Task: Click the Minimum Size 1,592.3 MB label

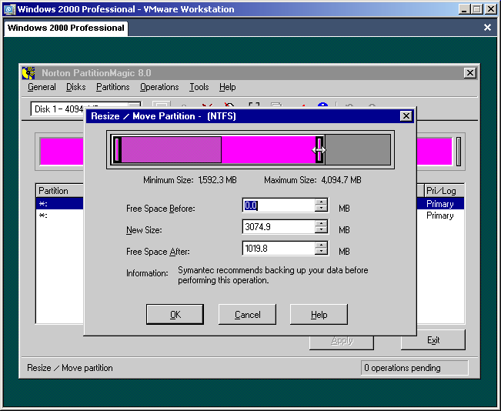Action: [190, 180]
